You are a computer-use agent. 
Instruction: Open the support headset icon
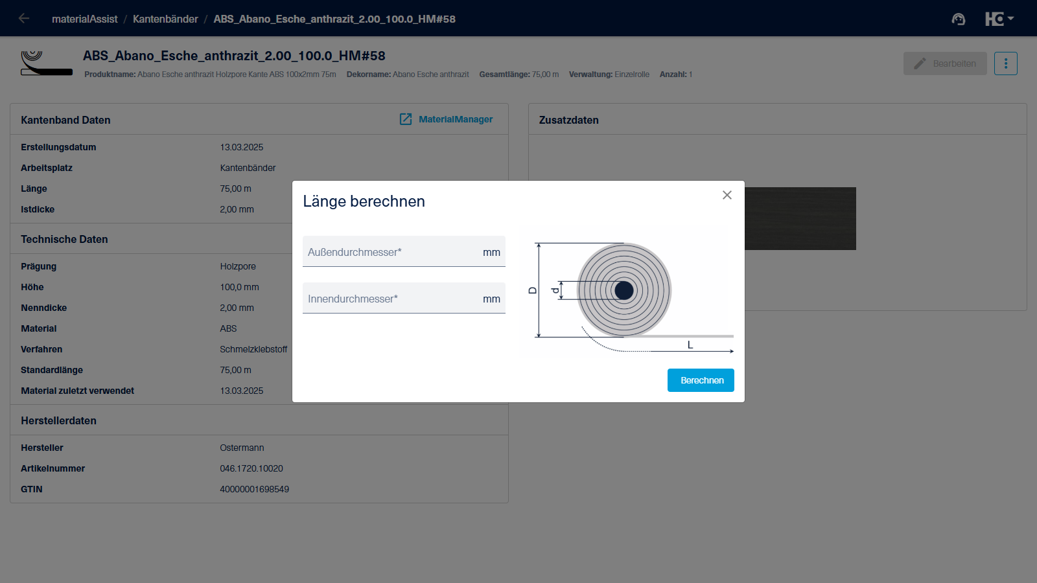[x=958, y=19]
